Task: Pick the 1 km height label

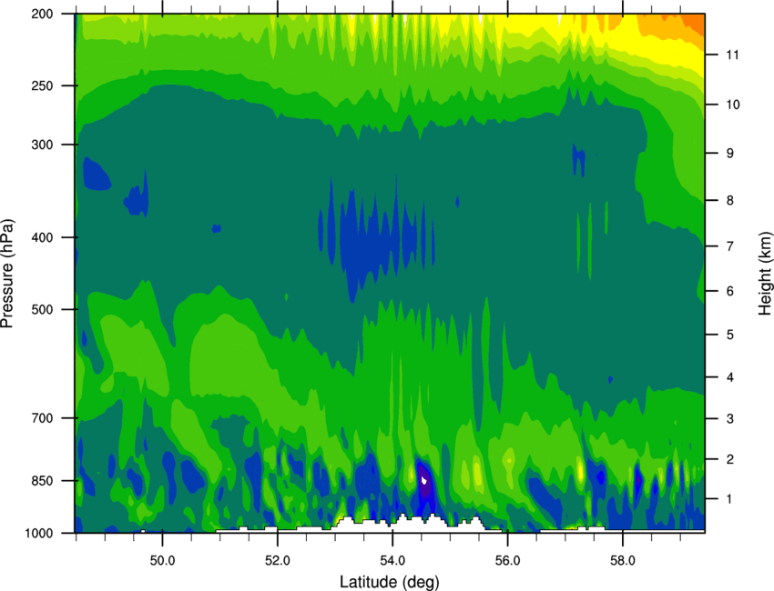Action: (729, 499)
